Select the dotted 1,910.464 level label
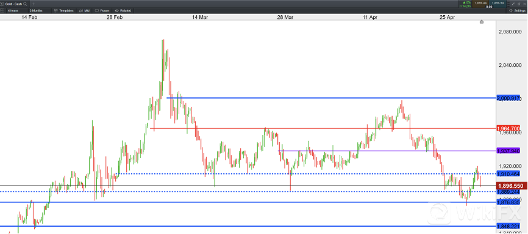This screenshot has width=528, height=234. pos(508,174)
